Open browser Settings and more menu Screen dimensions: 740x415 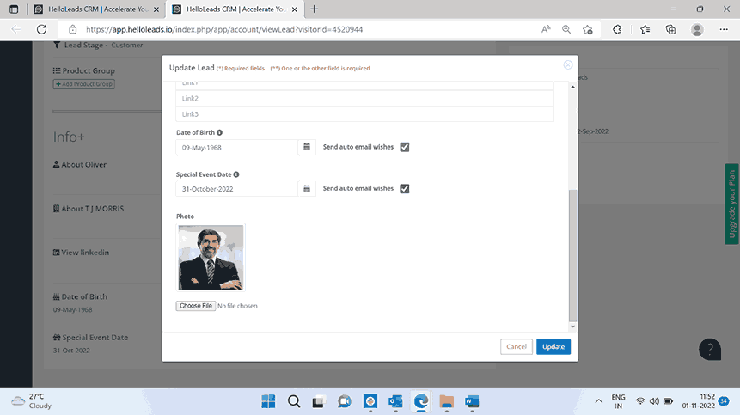coord(724,29)
